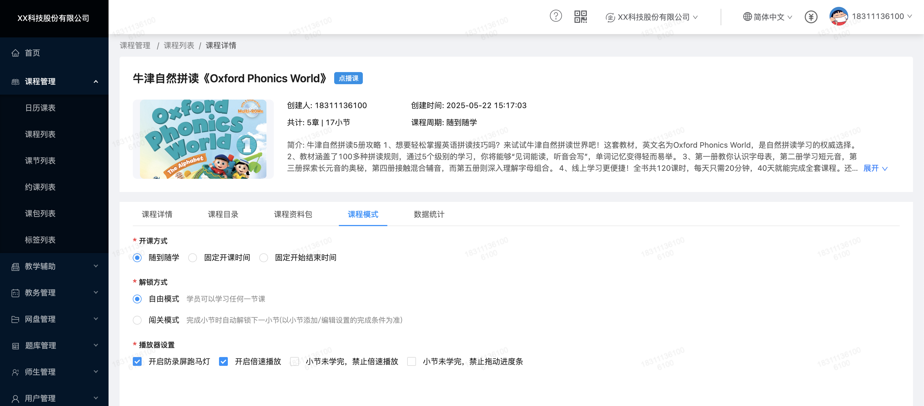Click the Oxford Phonics World cover image

click(x=203, y=139)
